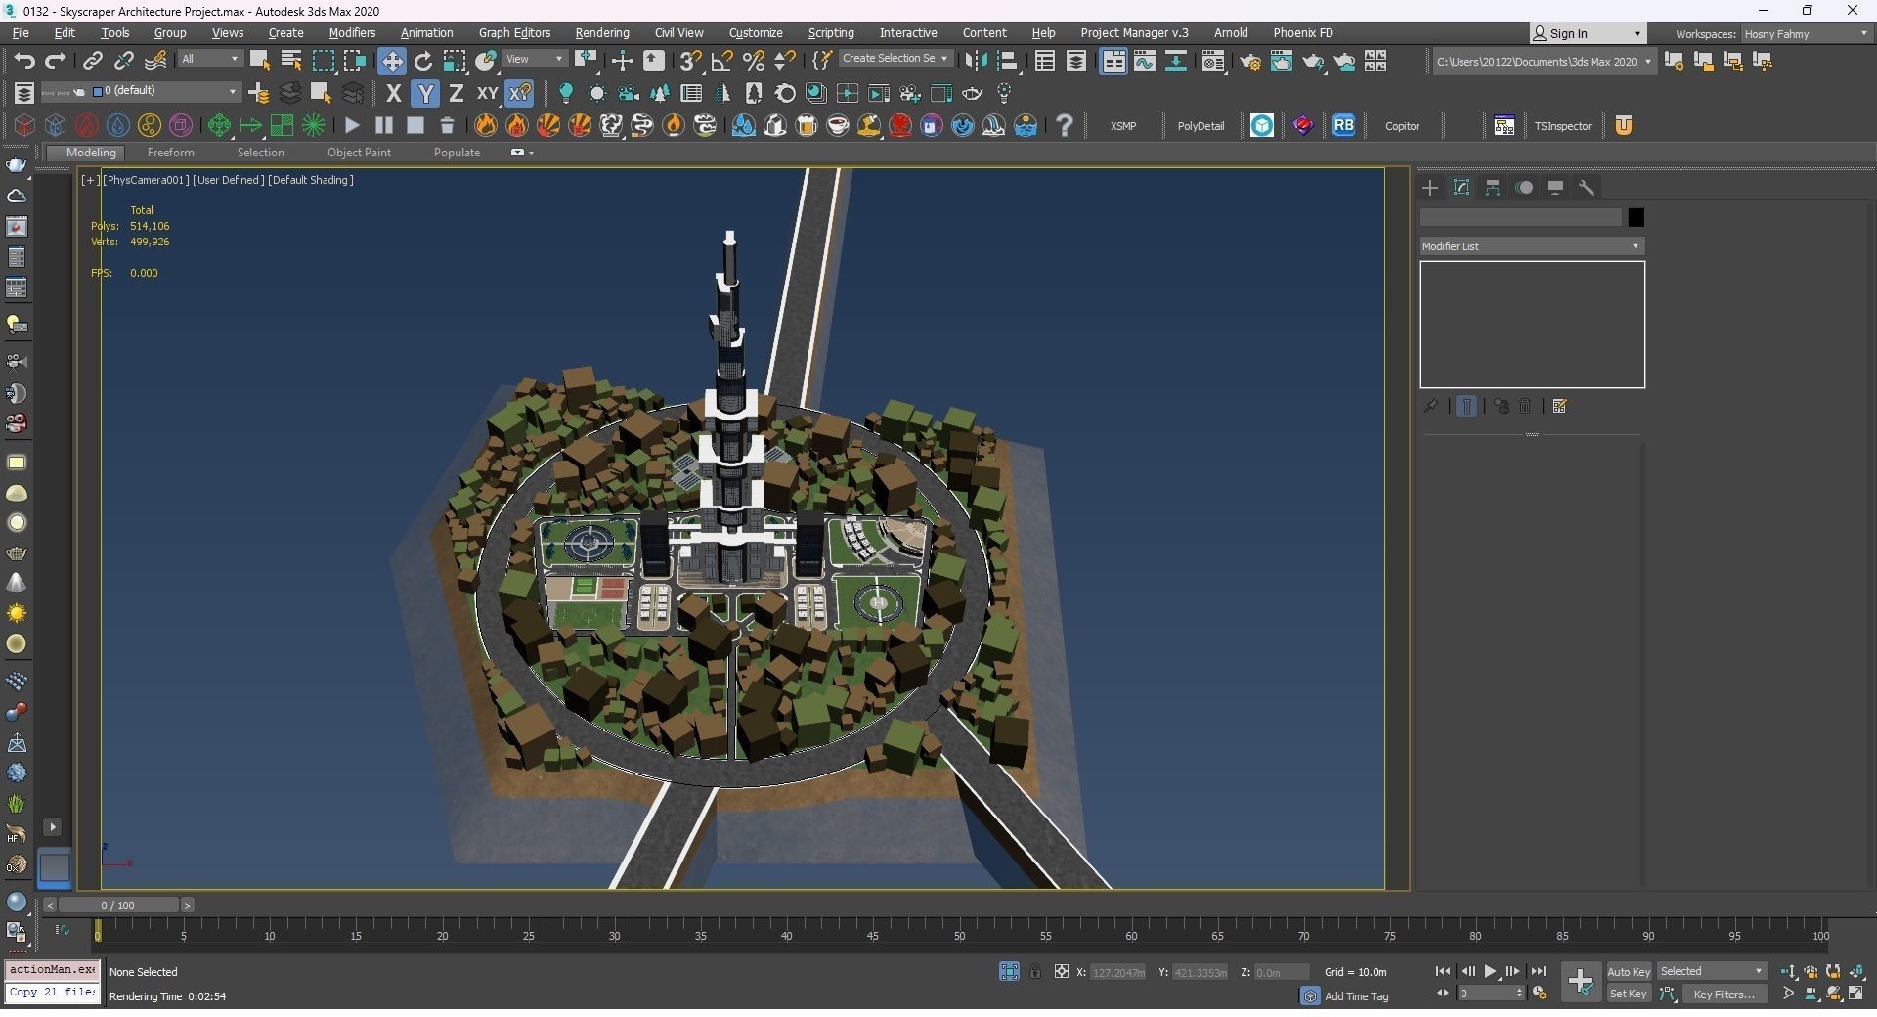Open the Material Editor icon
1877x1017 pixels.
click(x=1213, y=62)
